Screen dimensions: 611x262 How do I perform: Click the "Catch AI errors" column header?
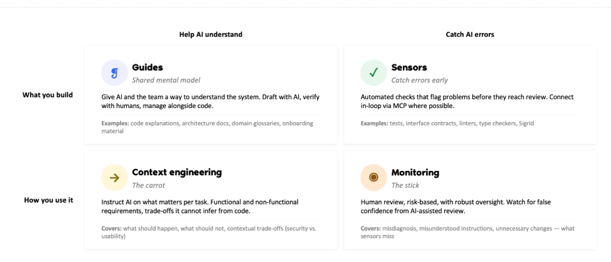tap(470, 34)
